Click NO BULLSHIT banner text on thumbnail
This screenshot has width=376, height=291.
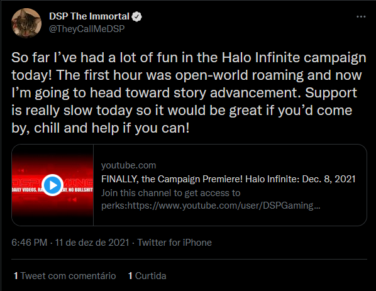pyautogui.click(x=80, y=190)
